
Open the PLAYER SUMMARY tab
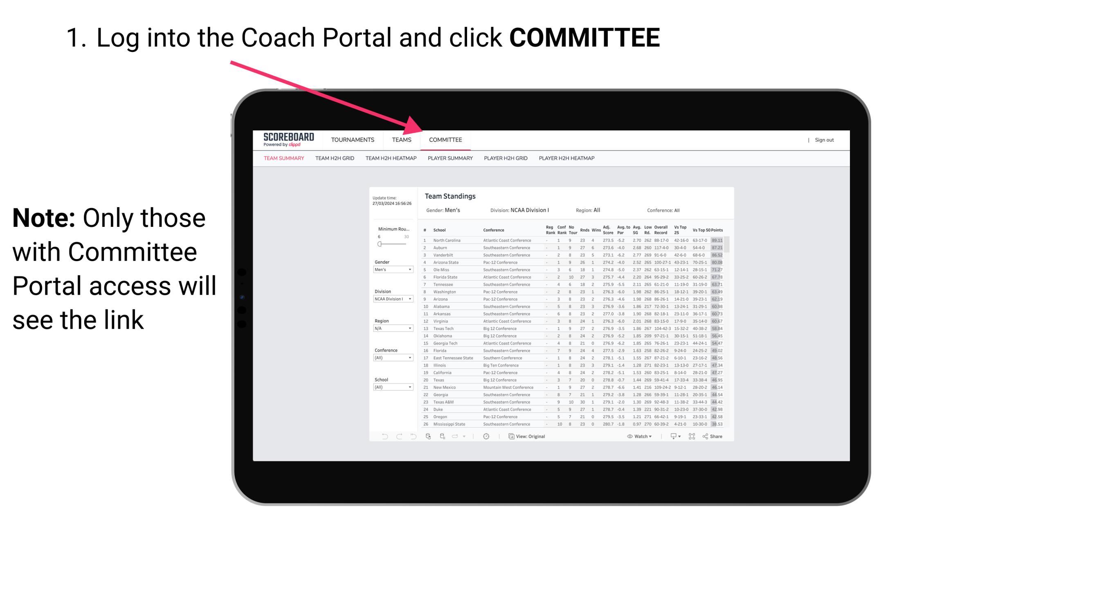[450, 159]
